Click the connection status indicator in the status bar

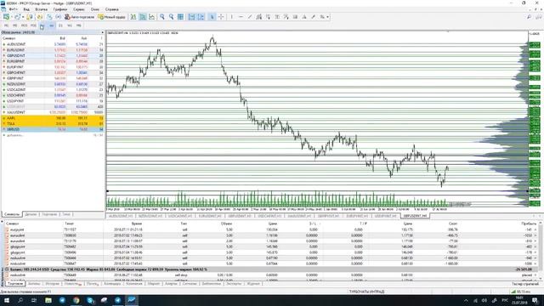click(x=520, y=292)
